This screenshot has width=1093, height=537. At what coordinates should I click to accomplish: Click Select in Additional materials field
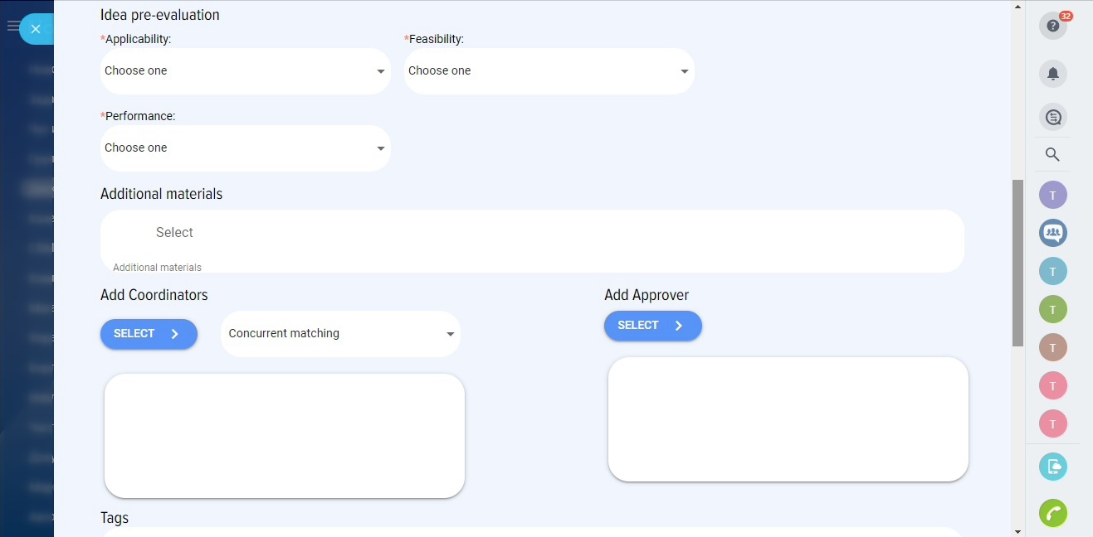174,233
